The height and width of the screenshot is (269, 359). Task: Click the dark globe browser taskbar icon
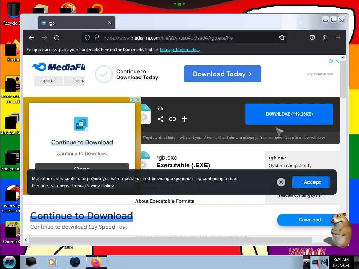coord(75,262)
